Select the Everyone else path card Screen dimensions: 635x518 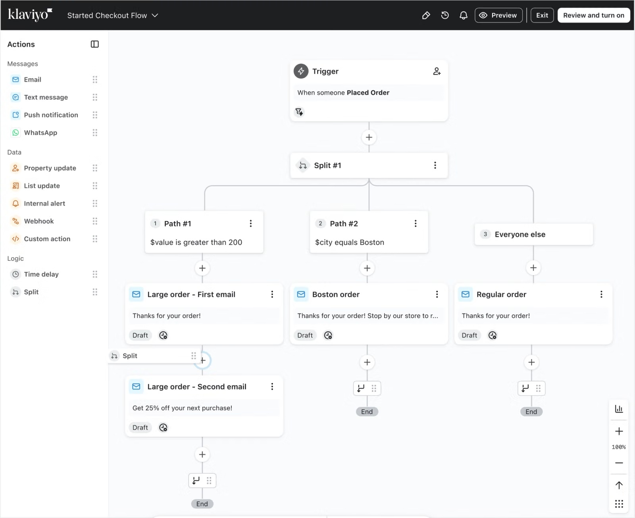click(534, 234)
